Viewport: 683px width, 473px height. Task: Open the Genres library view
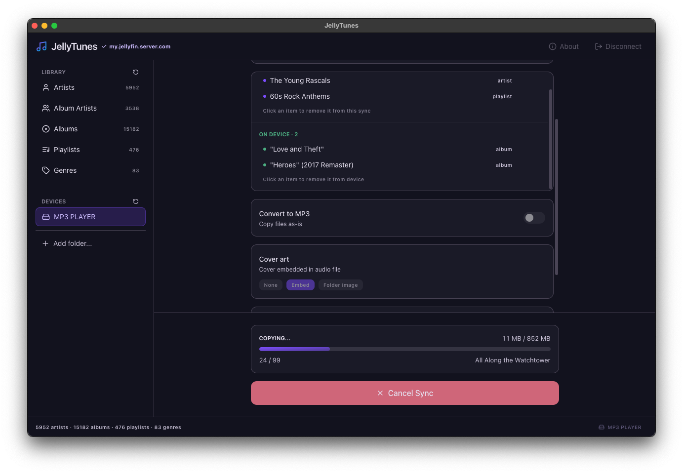coord(90,170)
